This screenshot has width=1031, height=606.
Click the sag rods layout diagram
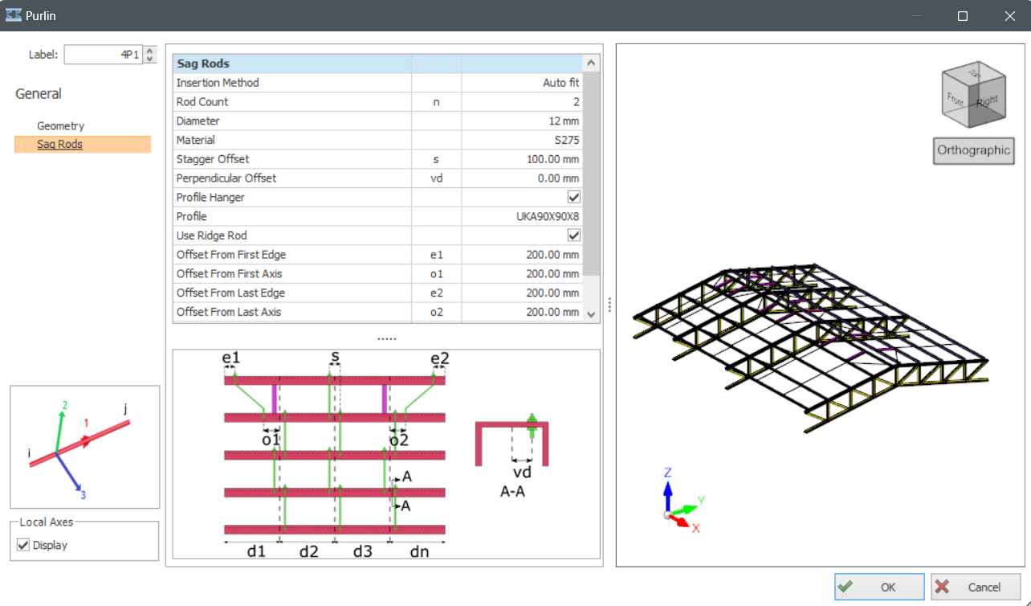[x=334, y=456]
